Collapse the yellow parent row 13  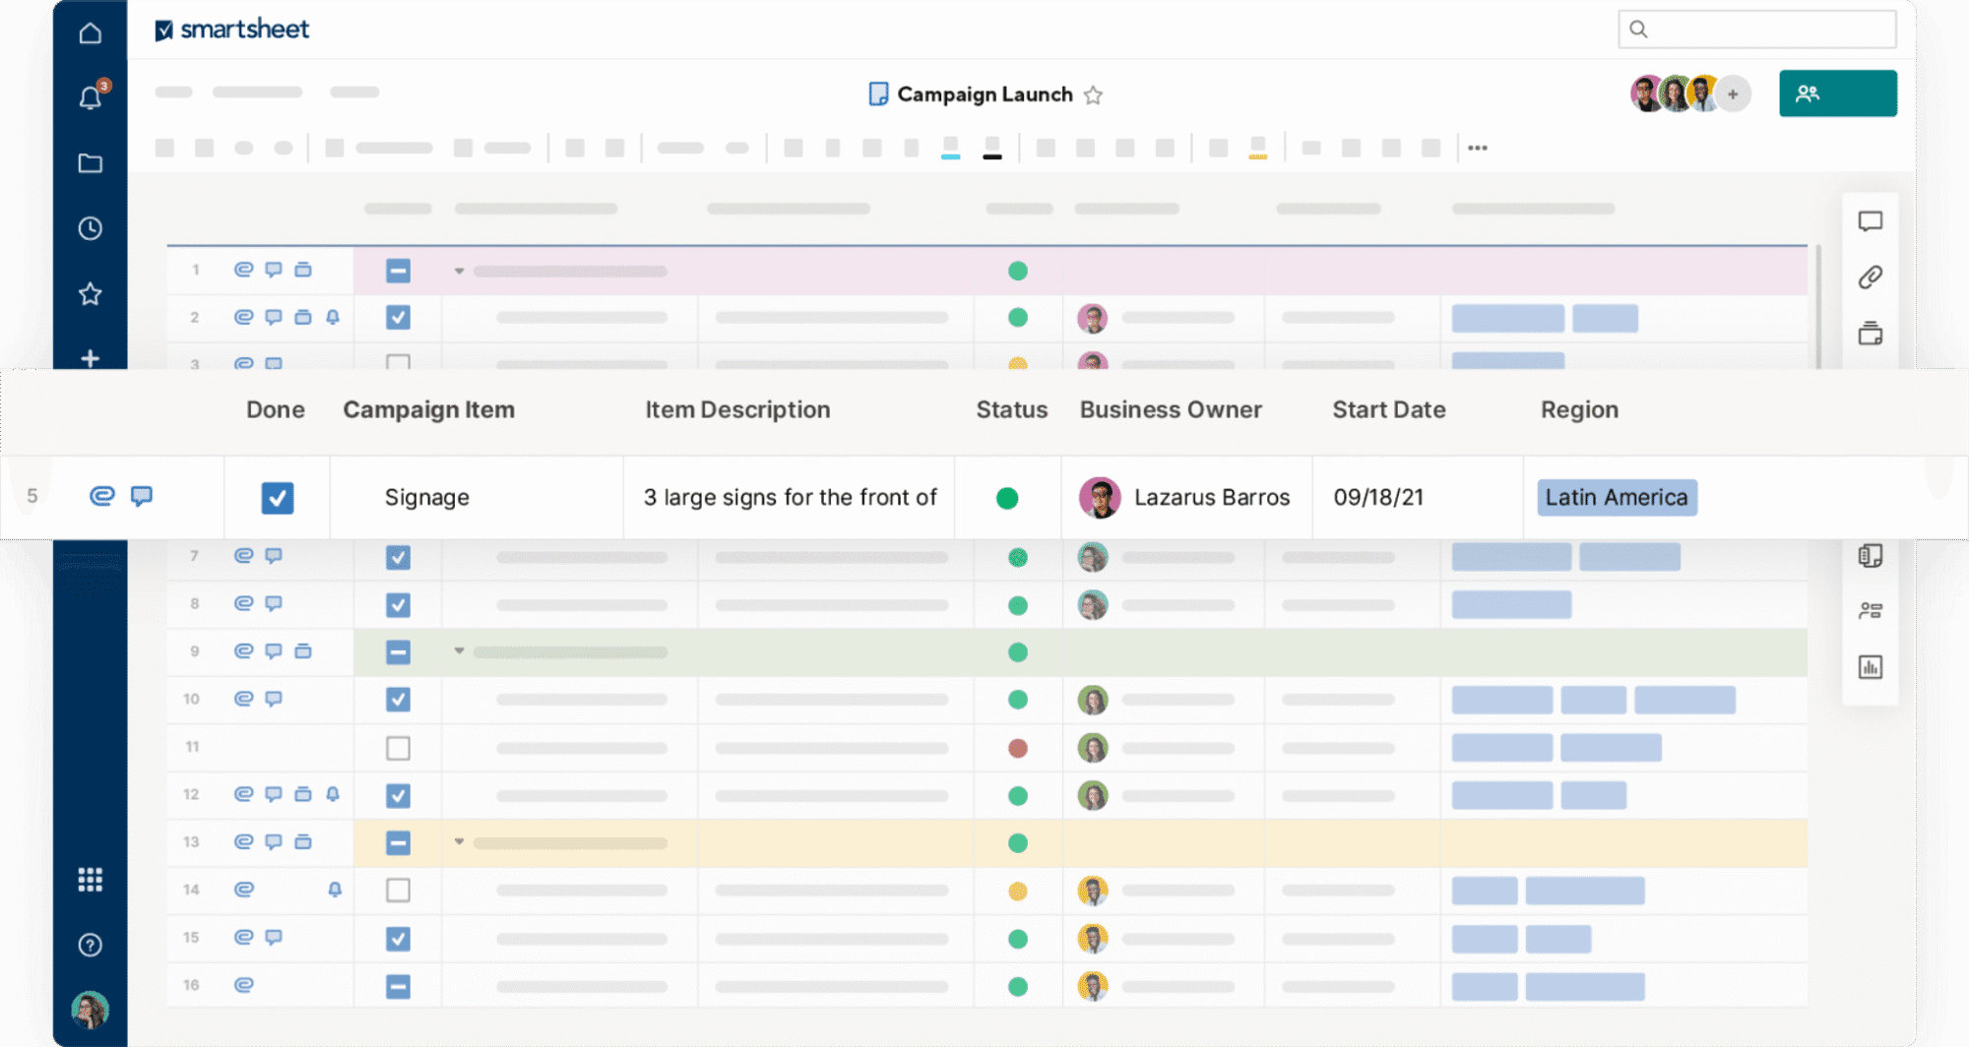pyautogui.click(x=459, y=842)
